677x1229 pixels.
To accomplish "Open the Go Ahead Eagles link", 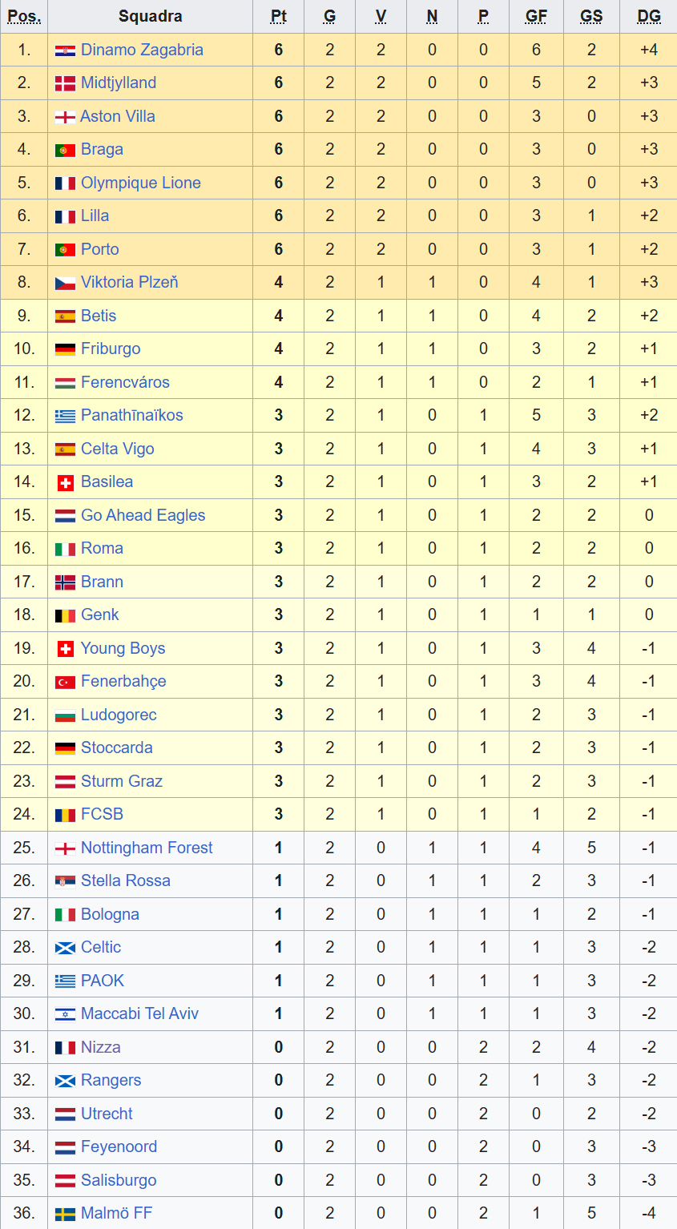I will 143,515.
